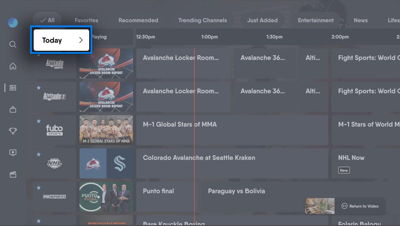The width and height of the screenshot is (400, 226).
Task: Open the Punto Final thumbnail
Action: click(106, 197)
